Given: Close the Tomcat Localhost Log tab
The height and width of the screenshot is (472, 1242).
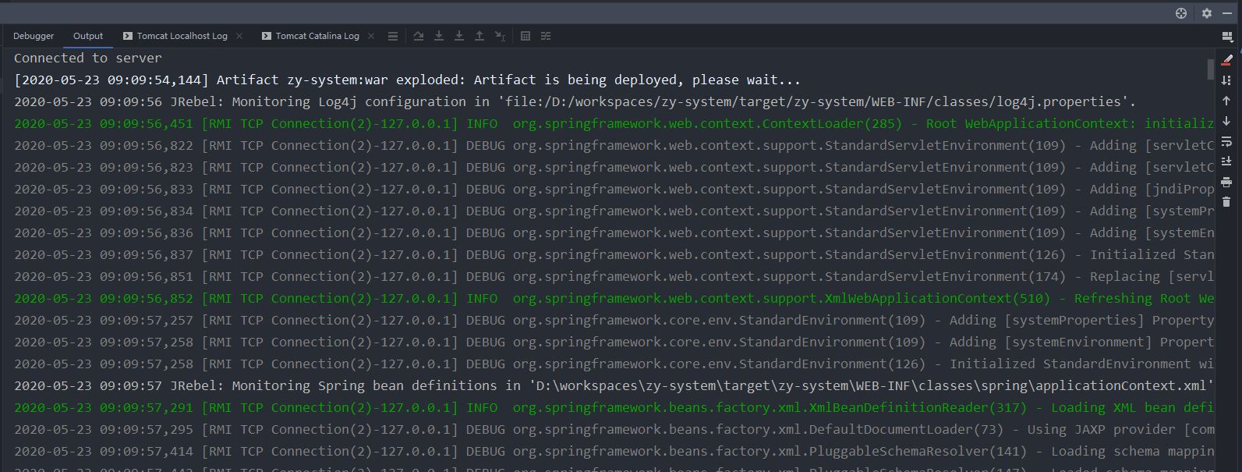Looking at the screenshot, I should 239,36.
